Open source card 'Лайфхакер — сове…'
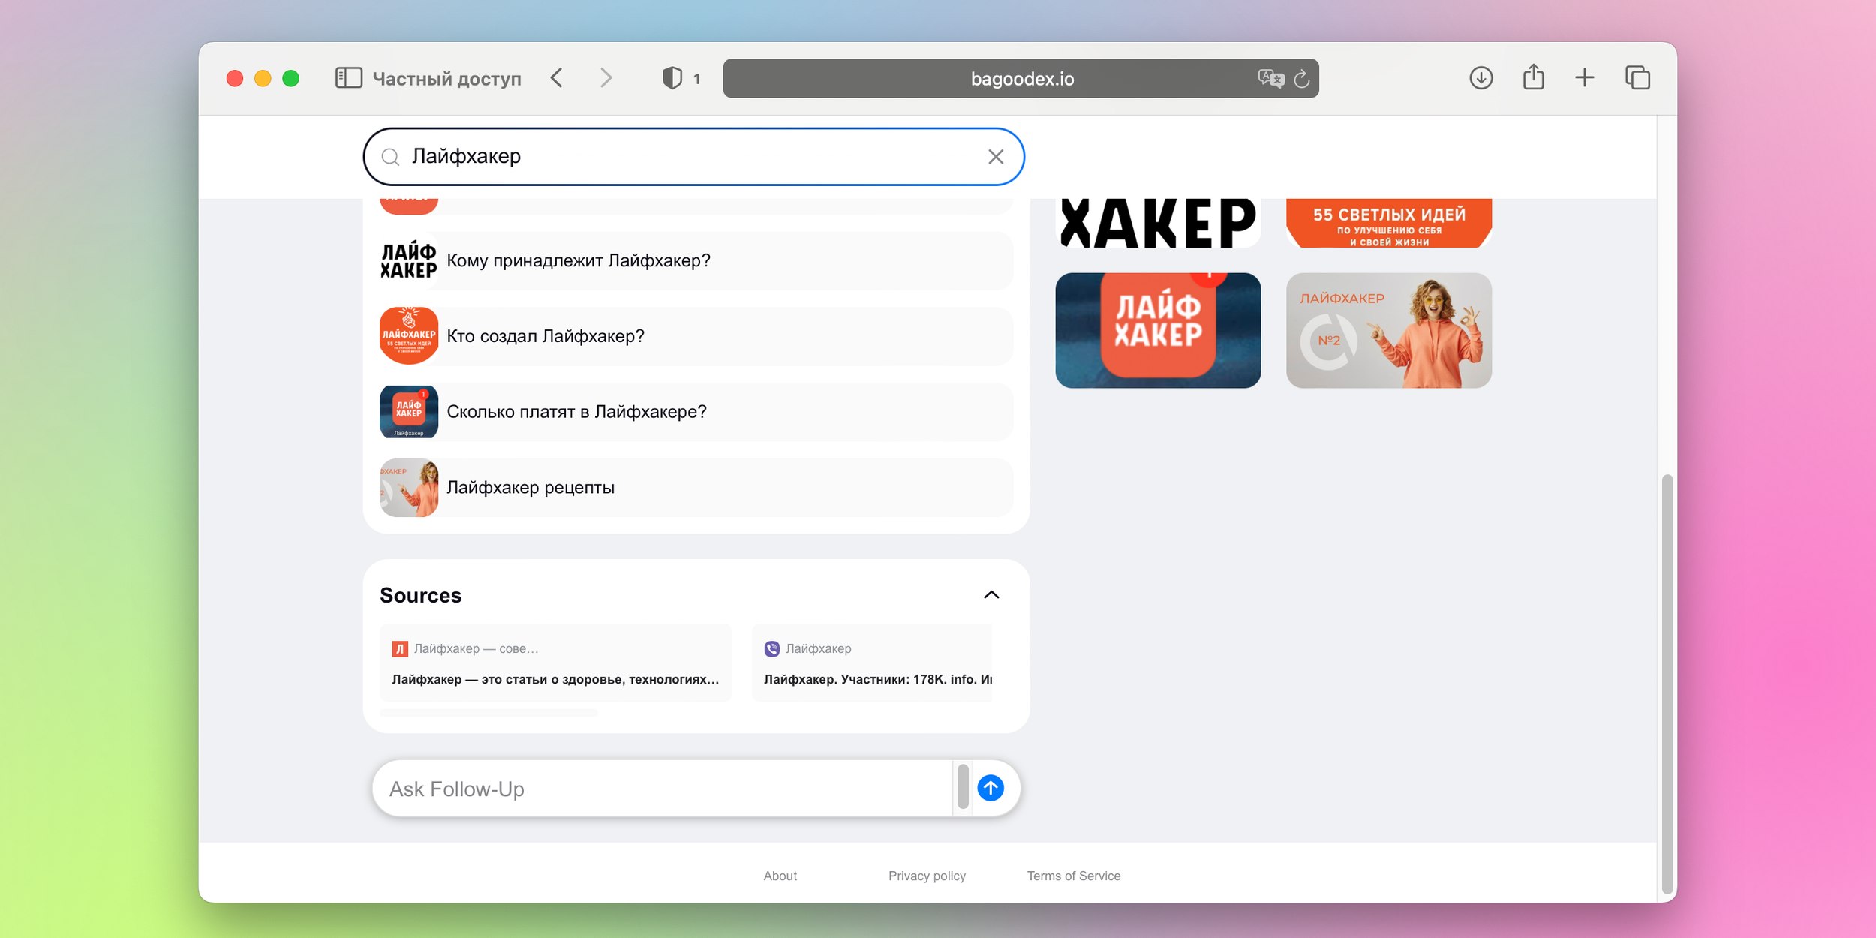 [x=555, y=663]
